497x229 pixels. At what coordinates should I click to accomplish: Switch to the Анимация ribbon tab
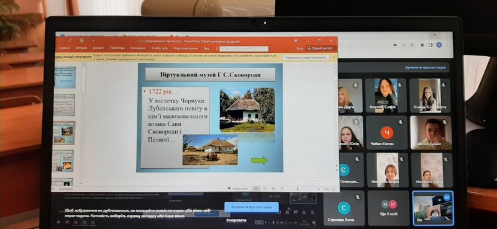tap(138, 48)
